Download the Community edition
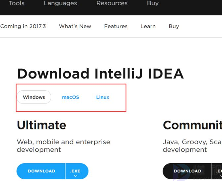 [187, 171]
